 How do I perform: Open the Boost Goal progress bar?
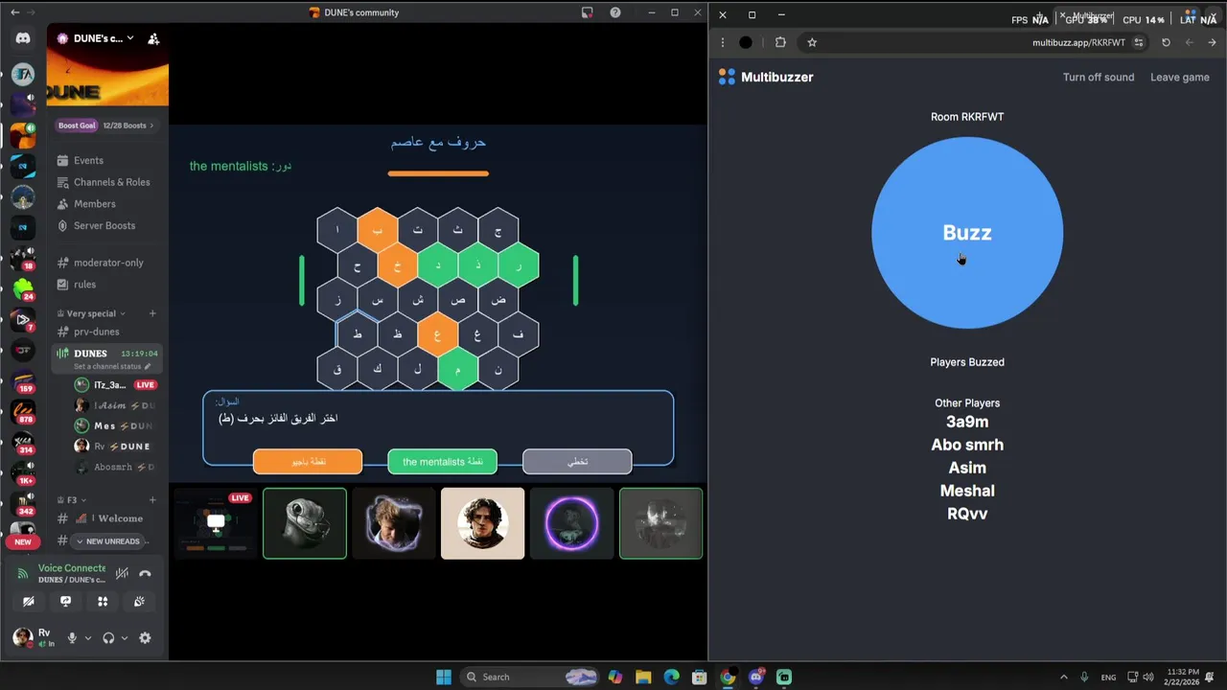[106, 126]
